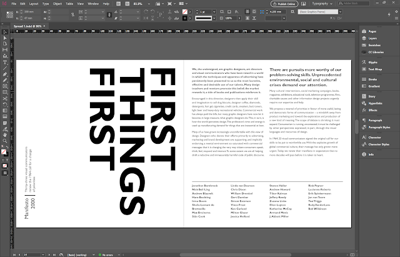This screenshot has height=257, width=400.
Task: Select the Zoom tool magnifier
Action: pos(5,141)
